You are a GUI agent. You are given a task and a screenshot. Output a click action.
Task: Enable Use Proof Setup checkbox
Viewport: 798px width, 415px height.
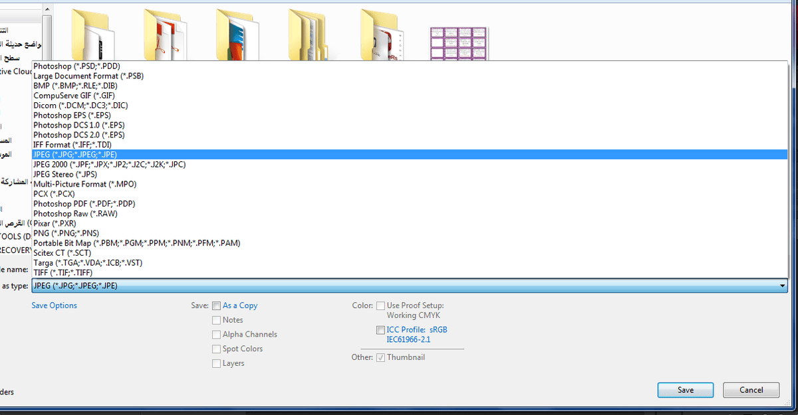point(380,306)
